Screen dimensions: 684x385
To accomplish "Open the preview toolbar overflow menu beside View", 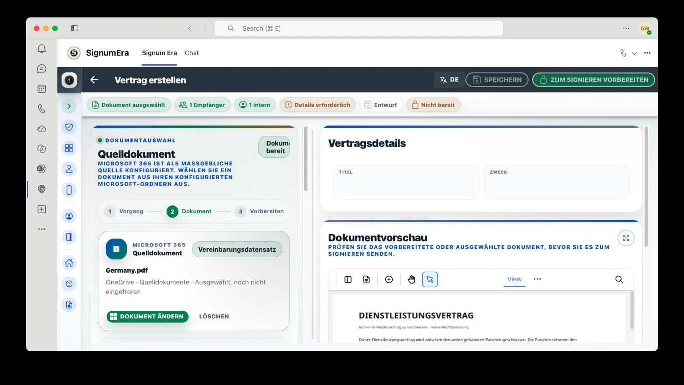I will (x=537, y=279).
